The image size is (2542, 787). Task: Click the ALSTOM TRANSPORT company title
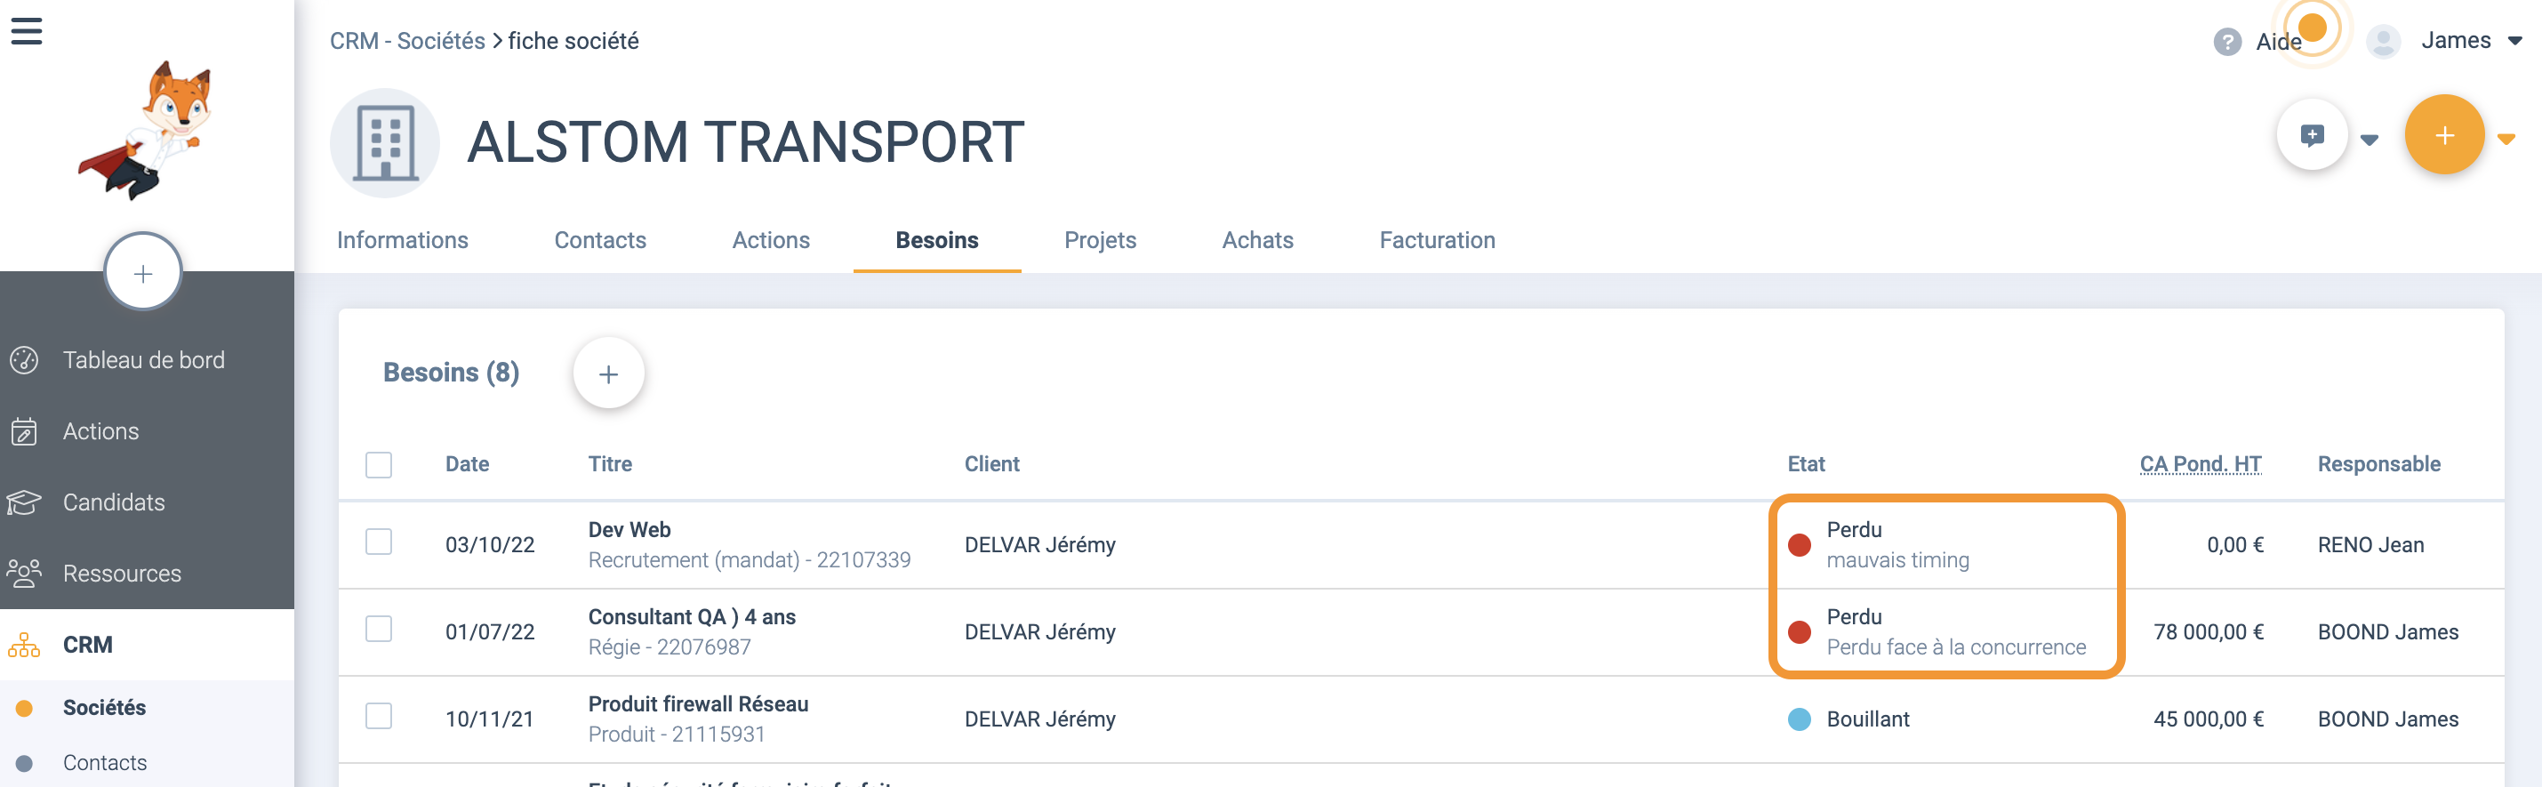click(746, 142)
